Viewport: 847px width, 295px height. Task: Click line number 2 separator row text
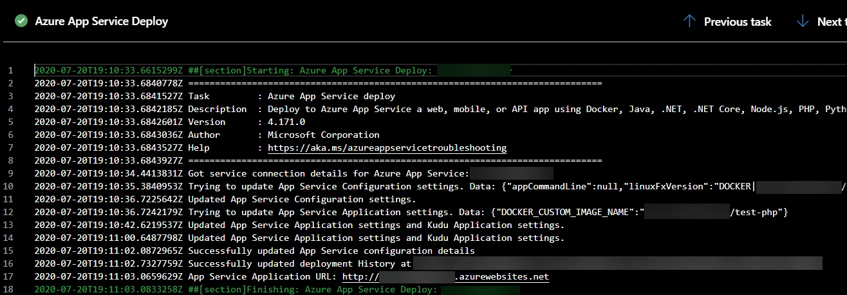pyautogui.click(x=318, y=83)
